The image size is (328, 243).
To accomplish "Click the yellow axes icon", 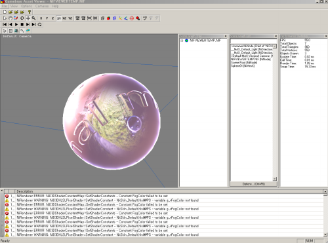I will point(120,18).
